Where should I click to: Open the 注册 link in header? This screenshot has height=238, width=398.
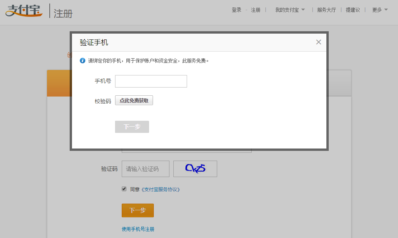pyautogui.click(x=256, y=10)
